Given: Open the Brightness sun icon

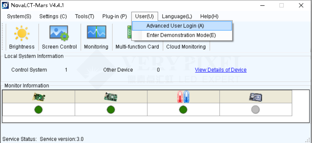Looking at the screenshot, I should (x=22, y=33).
